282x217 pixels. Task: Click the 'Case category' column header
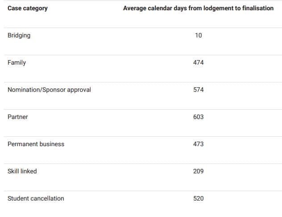pos(28,8)
